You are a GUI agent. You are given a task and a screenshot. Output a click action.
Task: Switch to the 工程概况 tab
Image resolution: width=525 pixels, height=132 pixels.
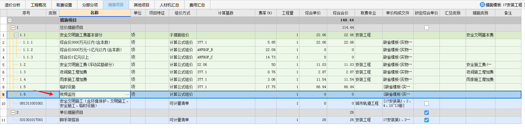(38, 5)
